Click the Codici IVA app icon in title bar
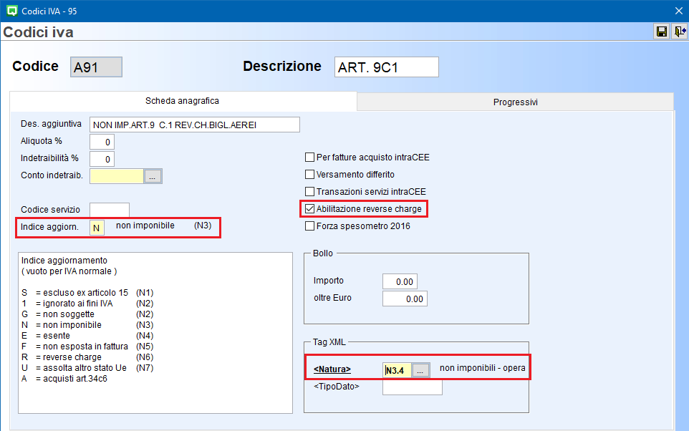689x431 pixels. [x=11, y=10]
